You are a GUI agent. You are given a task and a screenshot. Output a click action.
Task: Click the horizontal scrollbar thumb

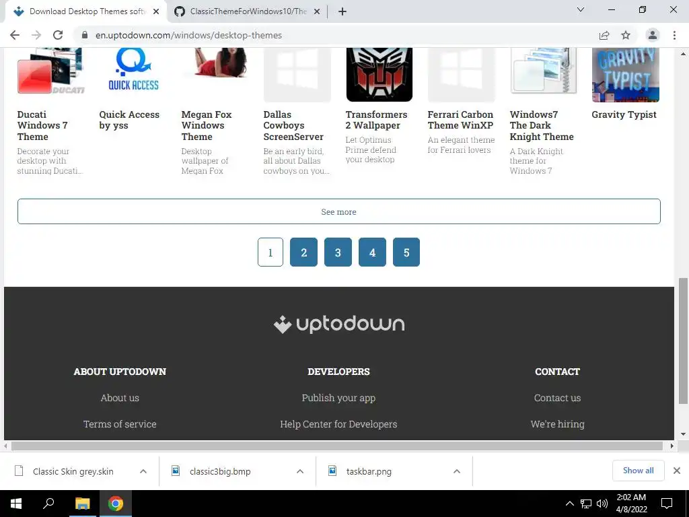[x=337, y=446]
